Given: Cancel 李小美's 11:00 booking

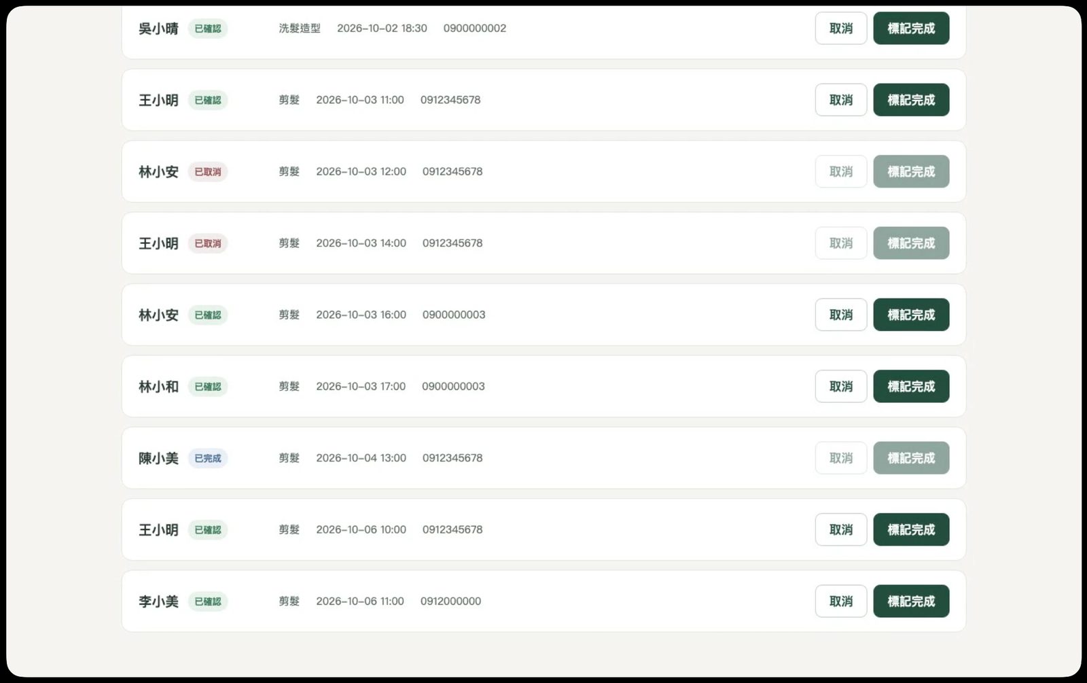Looking at the screenshot, I should click(x=840, y=601).
